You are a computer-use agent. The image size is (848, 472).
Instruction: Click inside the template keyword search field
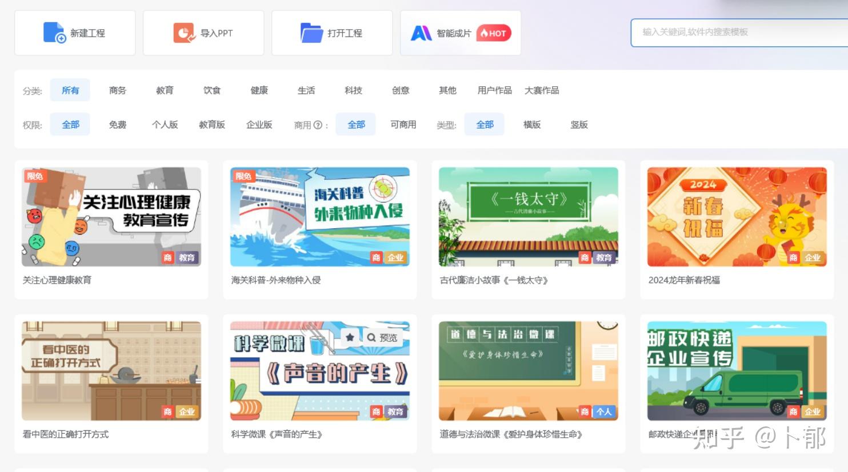pos(737,33)
